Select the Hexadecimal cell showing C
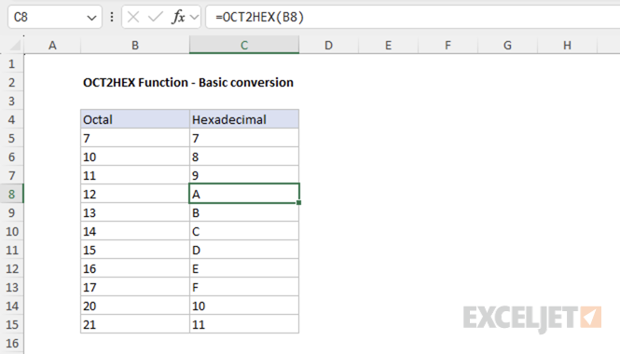 click(244, 231)
